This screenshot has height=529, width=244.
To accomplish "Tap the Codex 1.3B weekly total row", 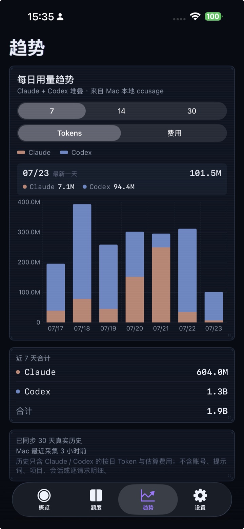I will 122,392.
